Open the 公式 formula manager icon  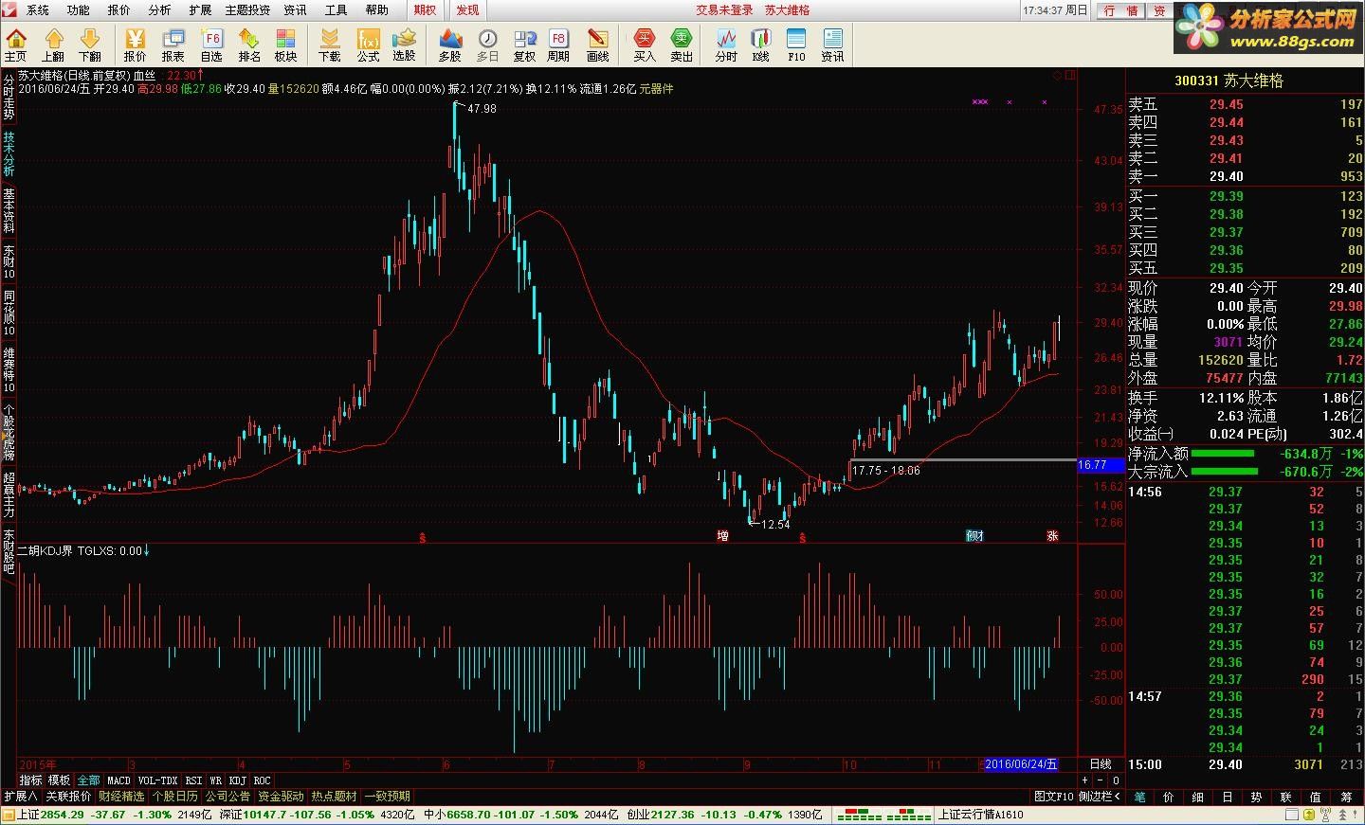pos(368,45)
